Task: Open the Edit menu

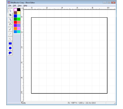Action: pos(15,6)
